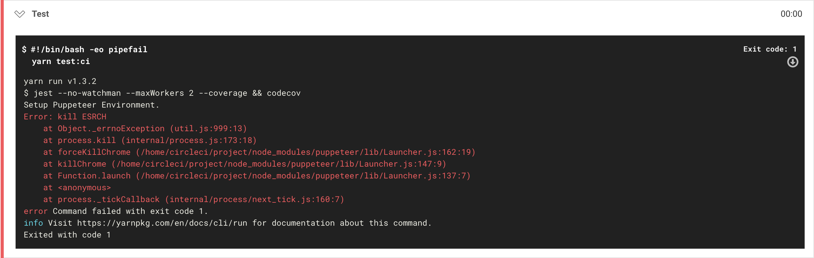
Task: Click the Object._errnoException trace line
Action: [145, 128]
